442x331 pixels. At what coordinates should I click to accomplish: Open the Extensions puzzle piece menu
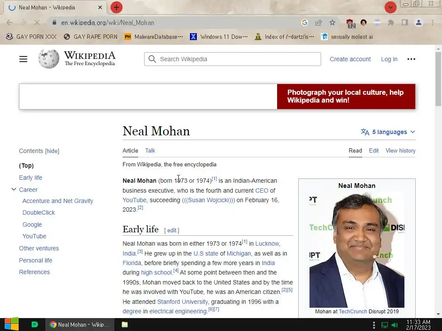(391, 22)
